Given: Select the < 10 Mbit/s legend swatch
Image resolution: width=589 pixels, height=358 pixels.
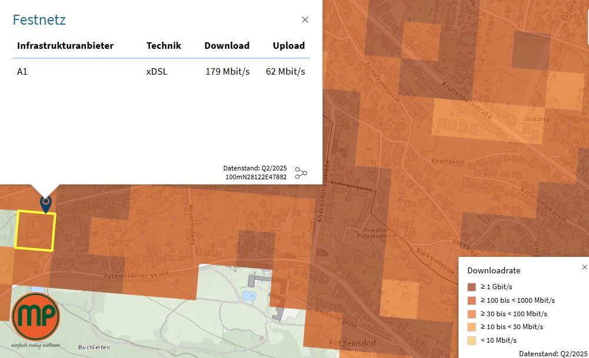Looking at the screenshot, I should click(471, 340).
